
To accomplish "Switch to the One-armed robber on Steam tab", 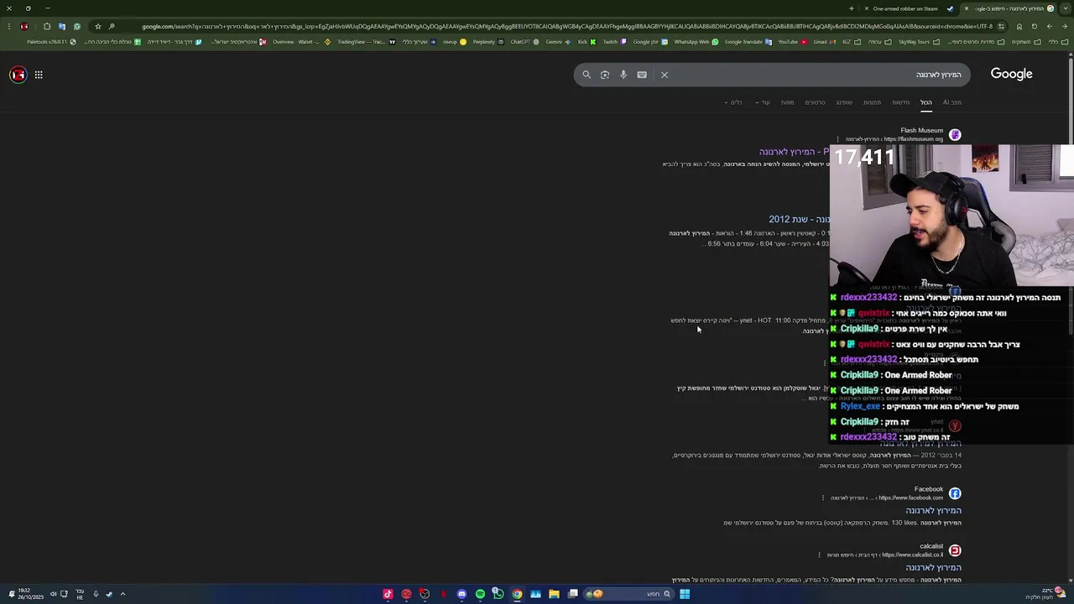I will click(x=908, y=8).
